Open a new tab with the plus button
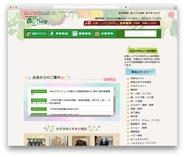Image resolution: width=185 pixels, height=157 pixels. pos(175,8)
